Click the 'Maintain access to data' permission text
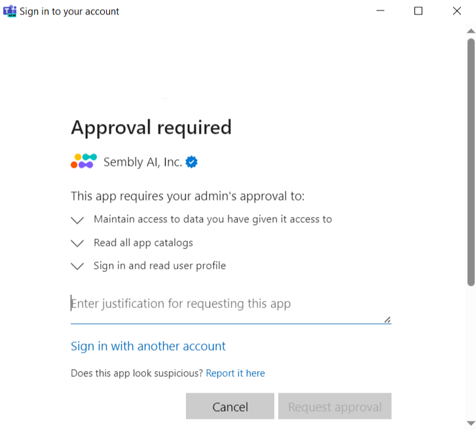The image size is (476, 430). click(212, 220)
